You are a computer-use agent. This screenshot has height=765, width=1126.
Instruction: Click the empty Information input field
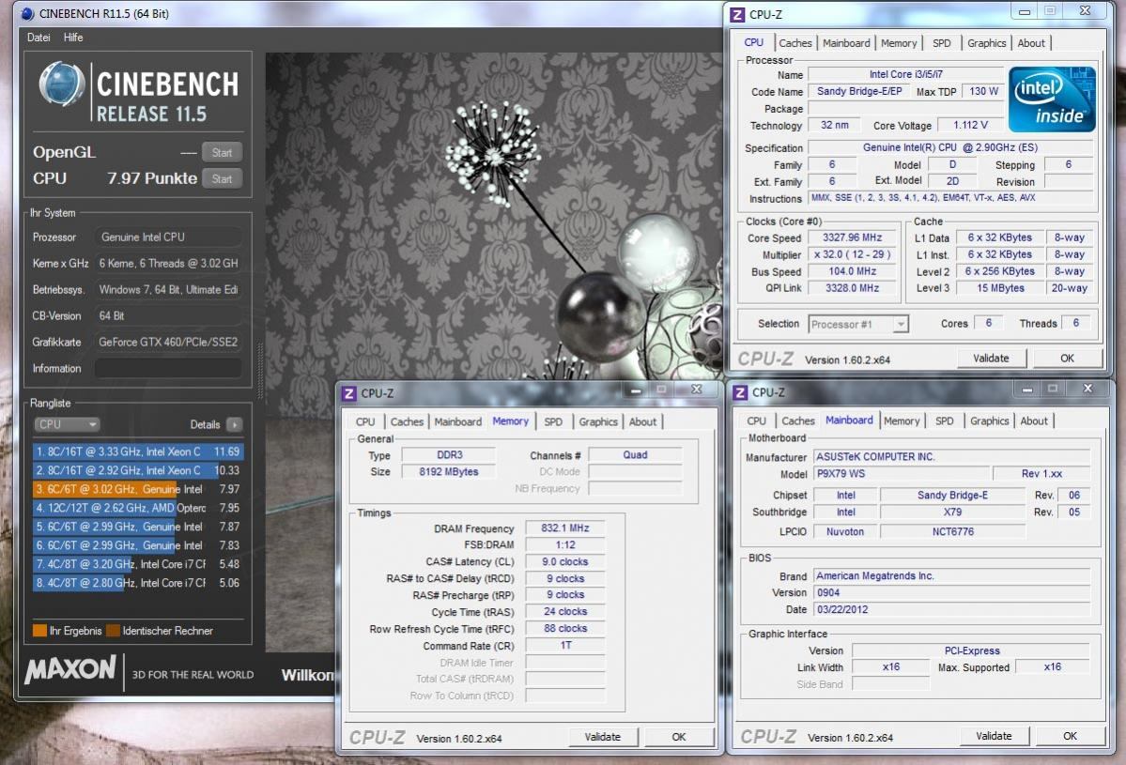click(168, 368)
